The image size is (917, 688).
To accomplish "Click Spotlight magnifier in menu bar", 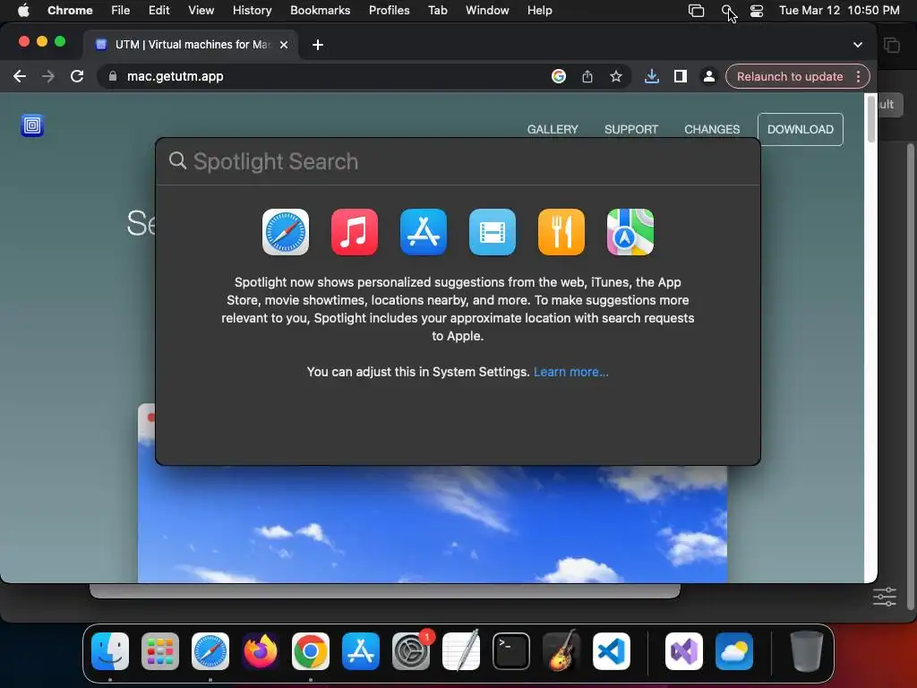I will [727, 11].
